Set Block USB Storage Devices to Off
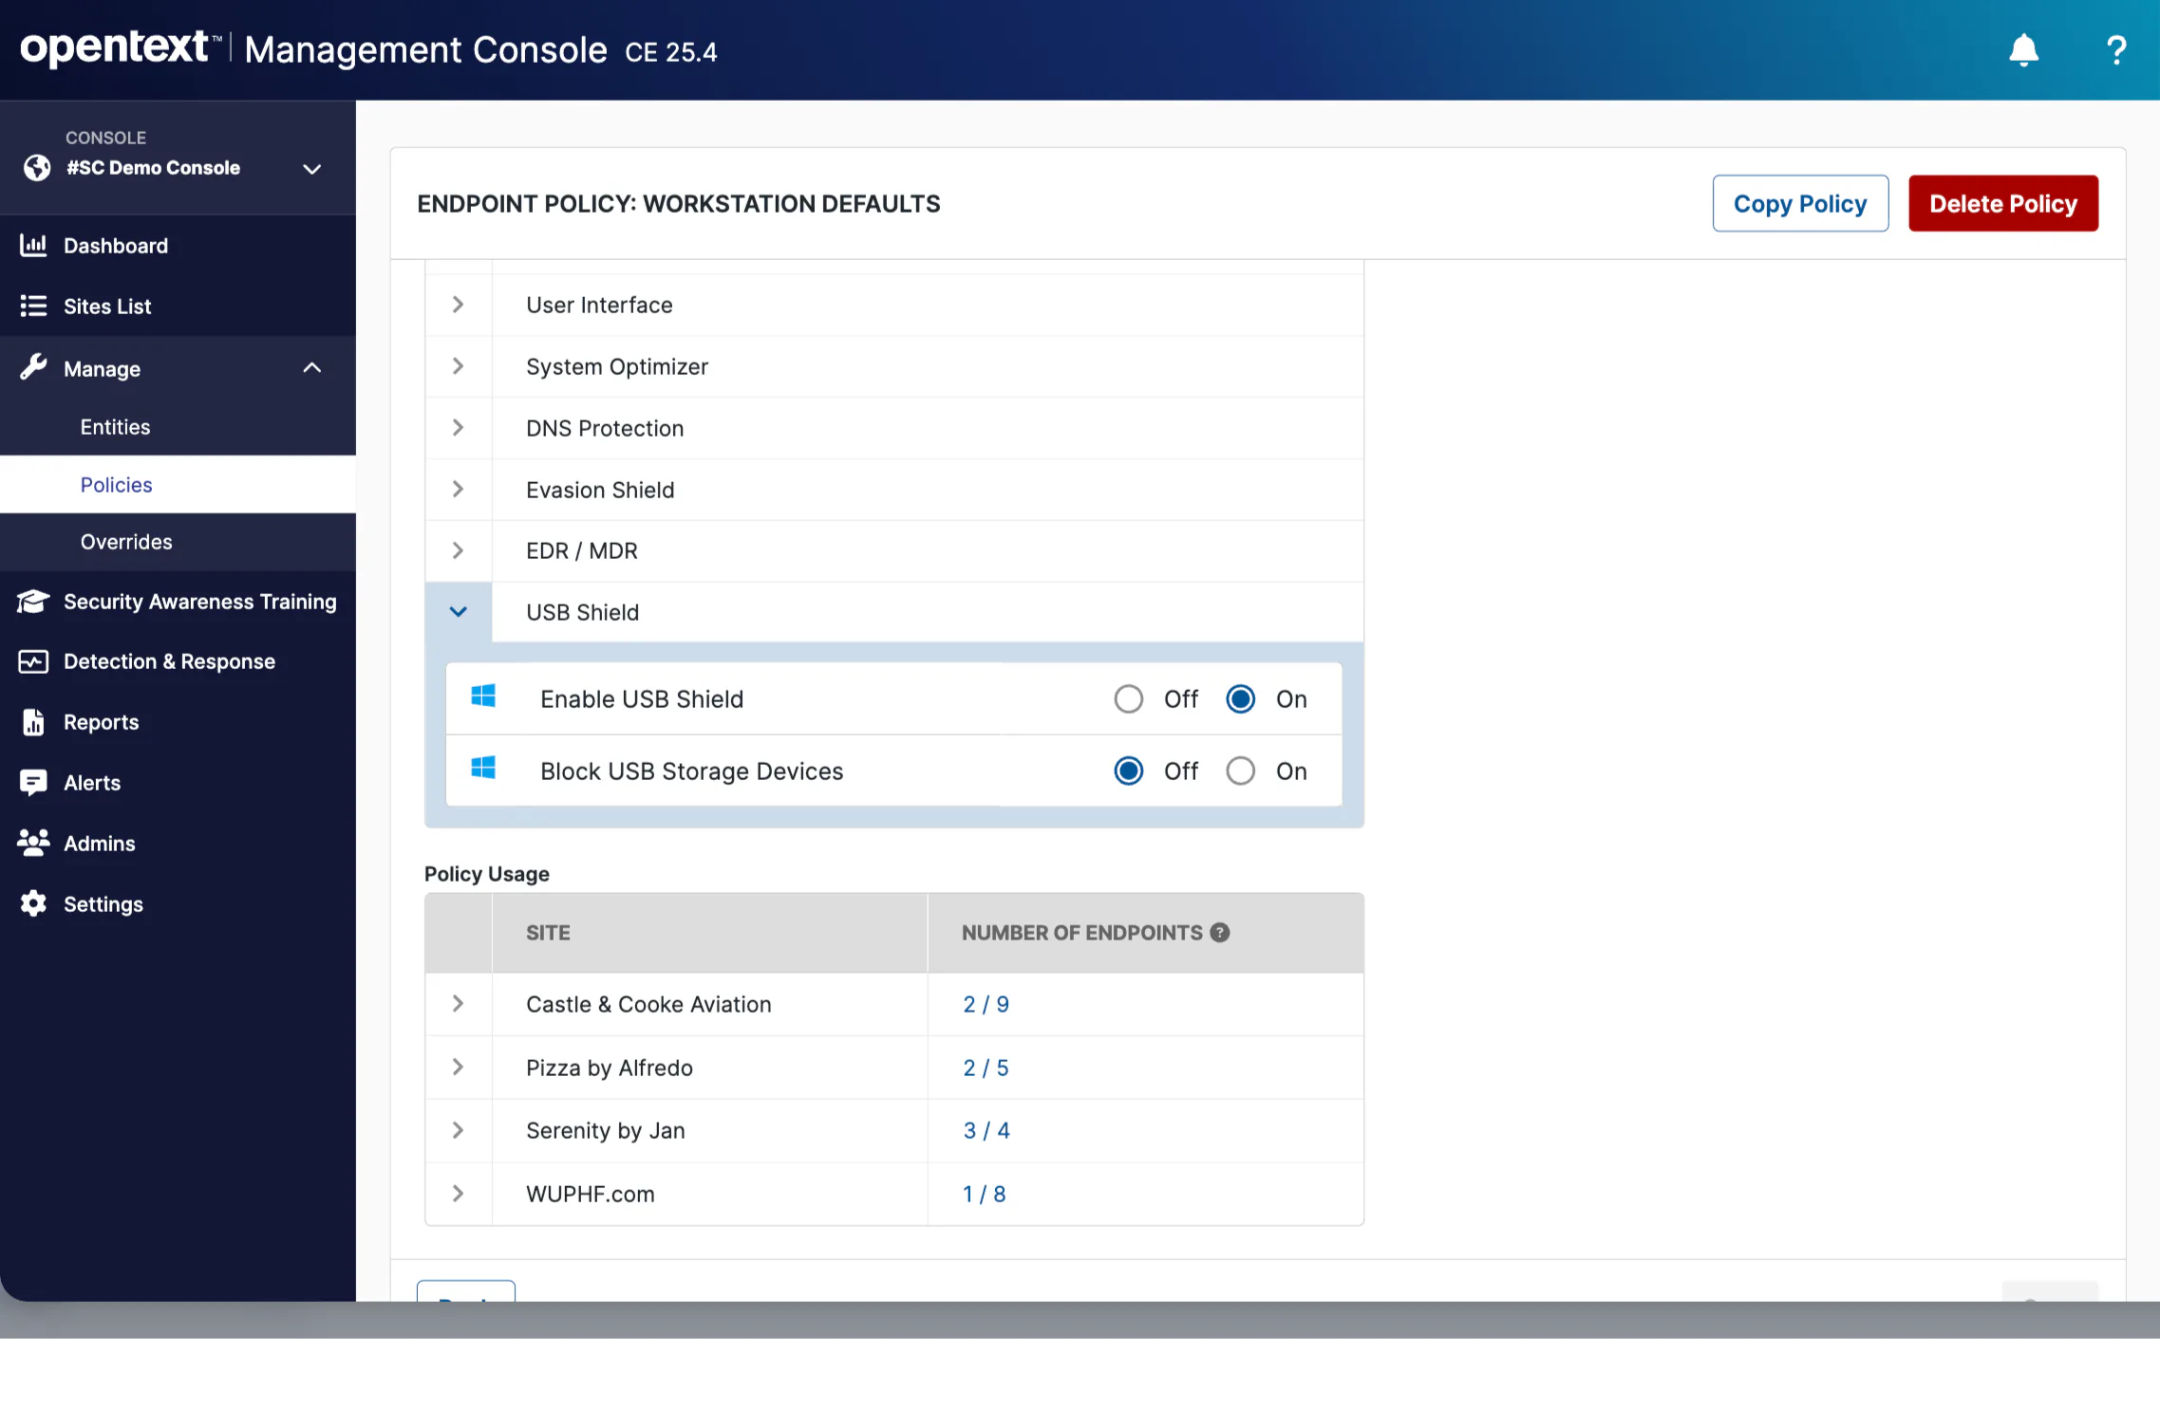This screenshot has width=2160, height=1411. click(1128, 770)
